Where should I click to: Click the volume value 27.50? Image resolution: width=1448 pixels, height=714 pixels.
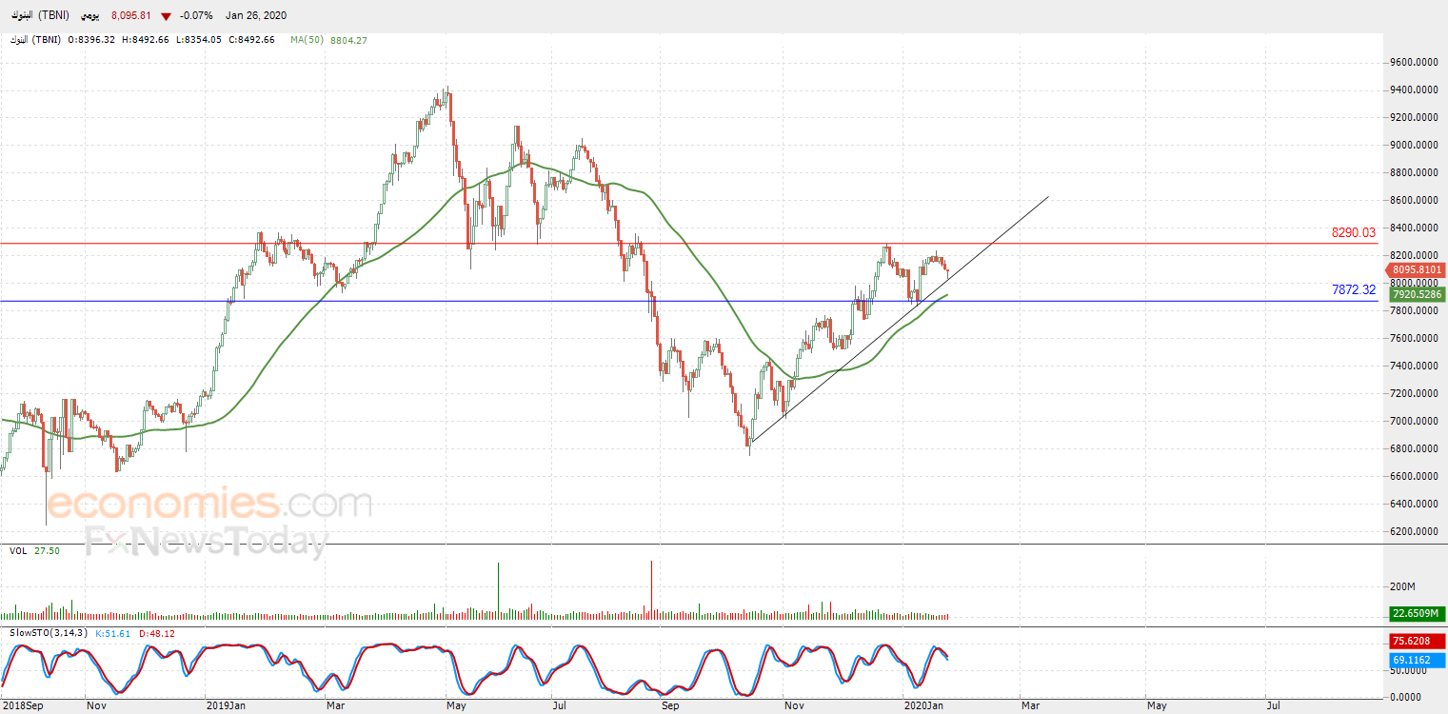47,550
